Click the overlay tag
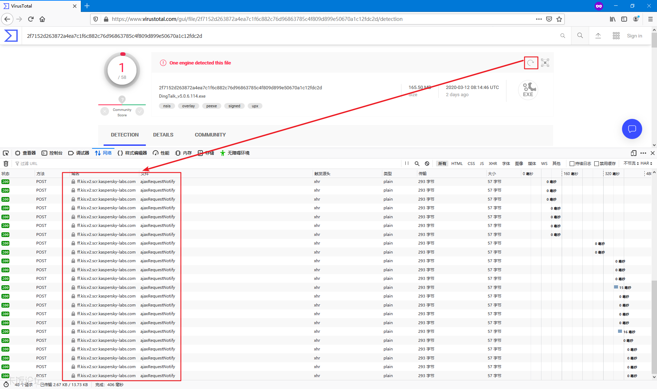Image resolution: width=657 pixels, height=389 pixels. click(188, 106)
